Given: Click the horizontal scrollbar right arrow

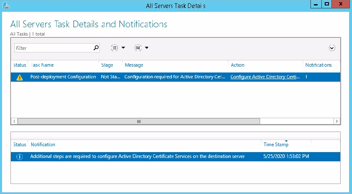Looking at the screenshot, I should (x=336, y=122).
